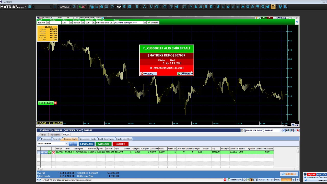The height and width of the screenshot is (184, 327).
Task: Click the pie chart icon in toolbar
Action: pyautogui.click(x=102, y=7)
